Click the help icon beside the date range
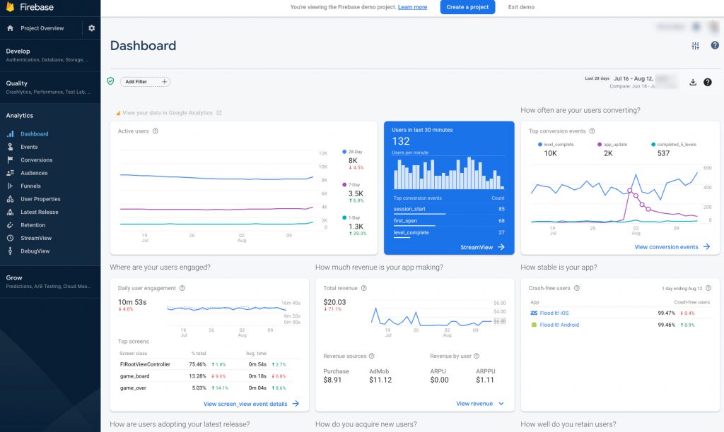Viewport: 724px width, 432px height. click(707, 82)
